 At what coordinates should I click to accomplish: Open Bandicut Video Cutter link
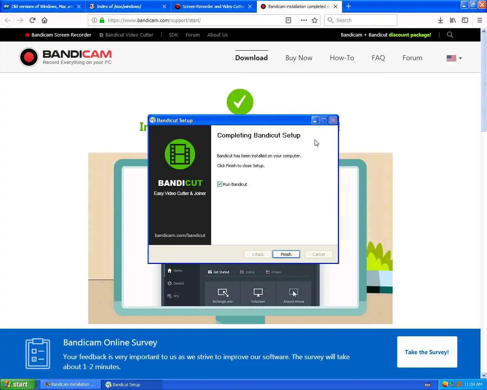click(x=126, y=35)
